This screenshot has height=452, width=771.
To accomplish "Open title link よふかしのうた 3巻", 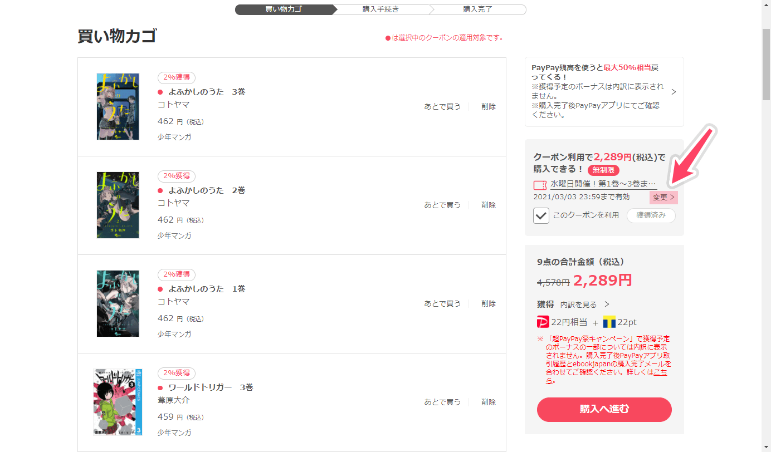I will click(207, 92).
